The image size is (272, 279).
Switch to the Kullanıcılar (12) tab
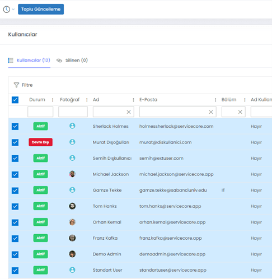pyautogui.click(x=34, y=61)
